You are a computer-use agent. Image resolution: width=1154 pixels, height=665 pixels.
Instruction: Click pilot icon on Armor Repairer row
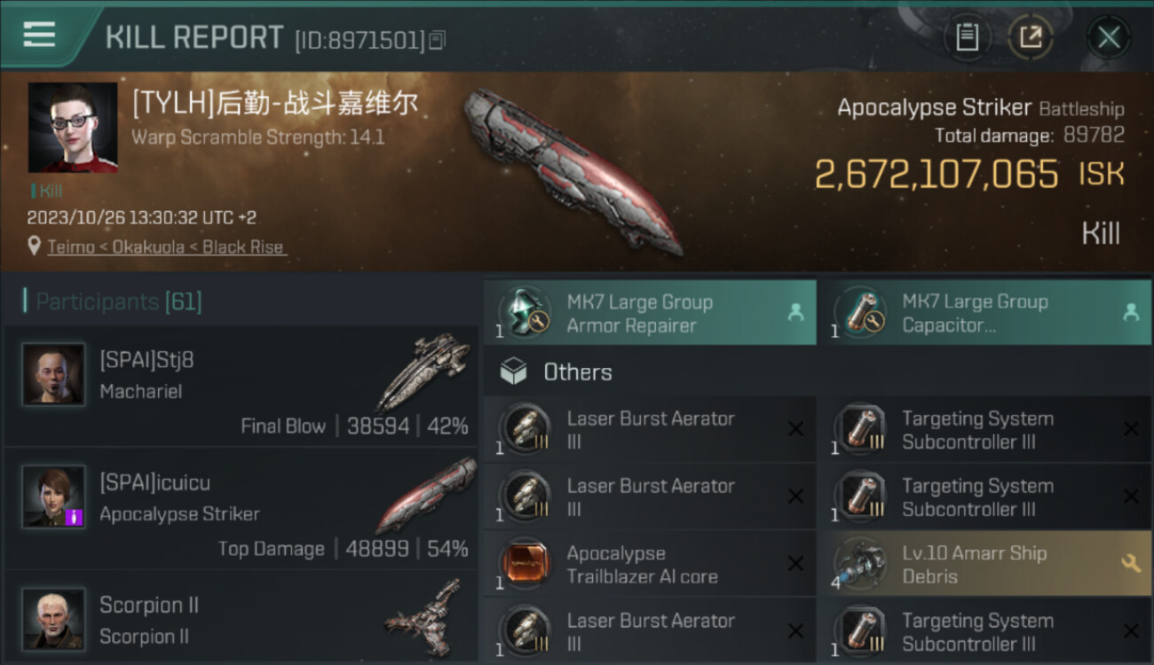[x=794, y=312]
